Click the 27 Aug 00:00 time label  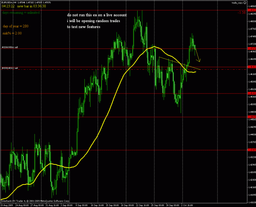pos(37,205)
